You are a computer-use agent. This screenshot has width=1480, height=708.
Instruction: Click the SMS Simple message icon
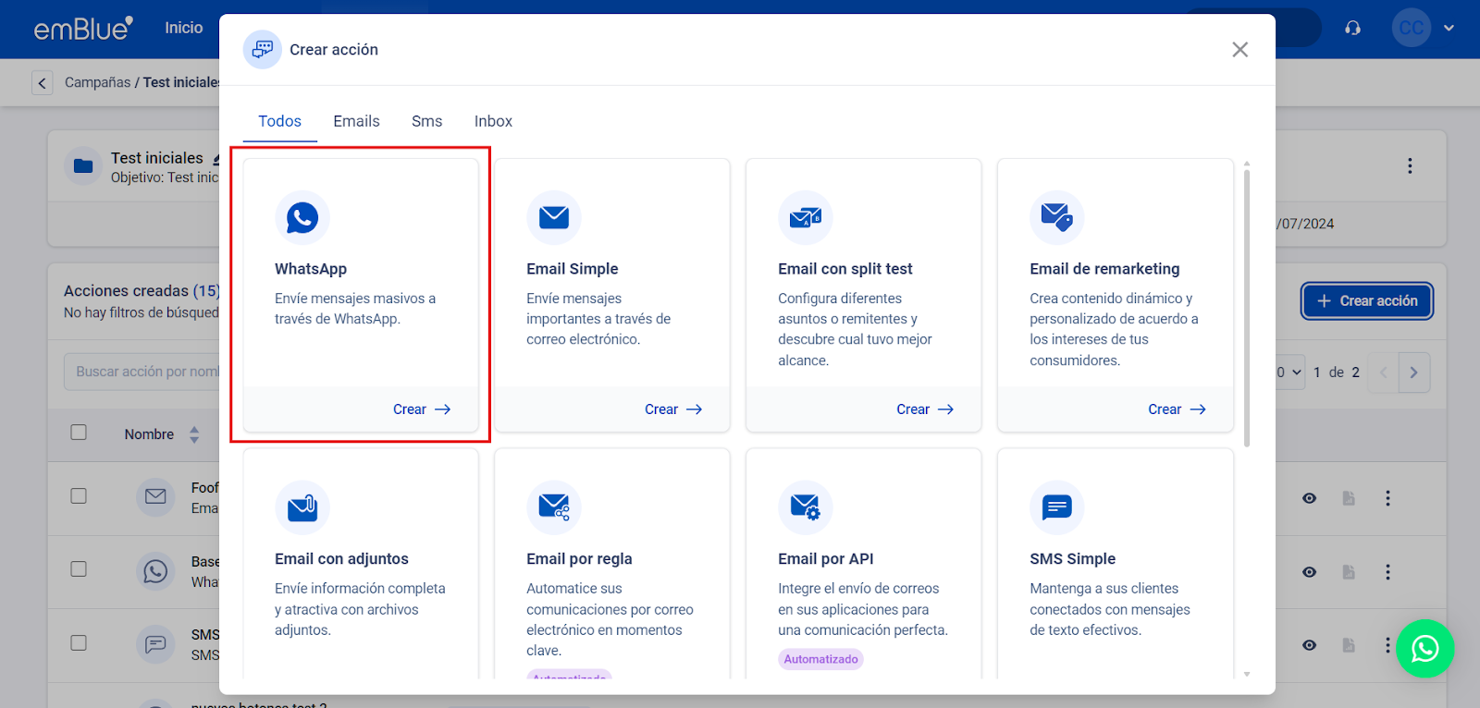1056,507
